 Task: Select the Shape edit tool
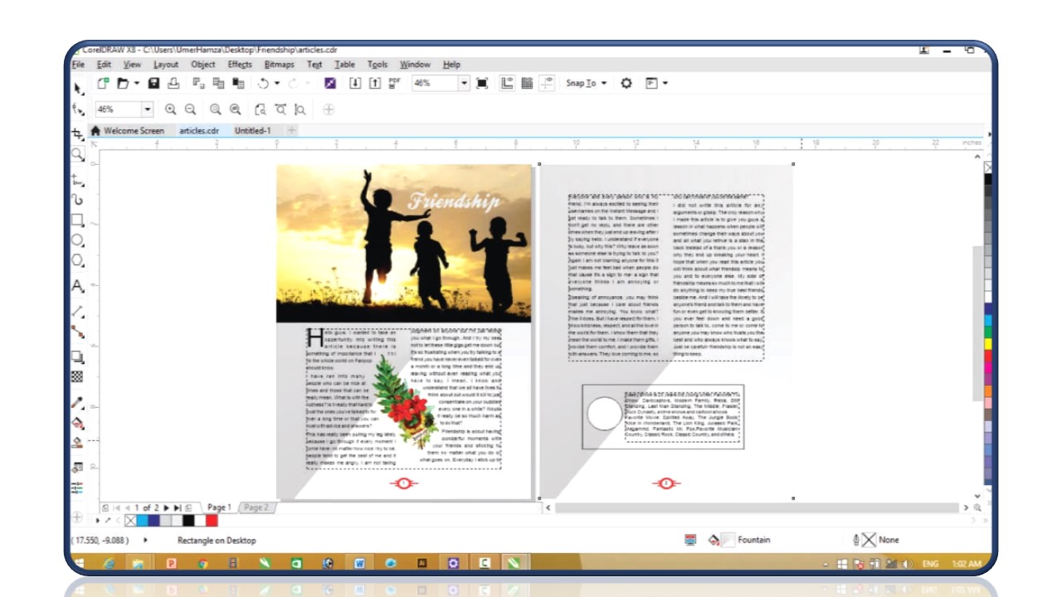click(x=78, y=109)
